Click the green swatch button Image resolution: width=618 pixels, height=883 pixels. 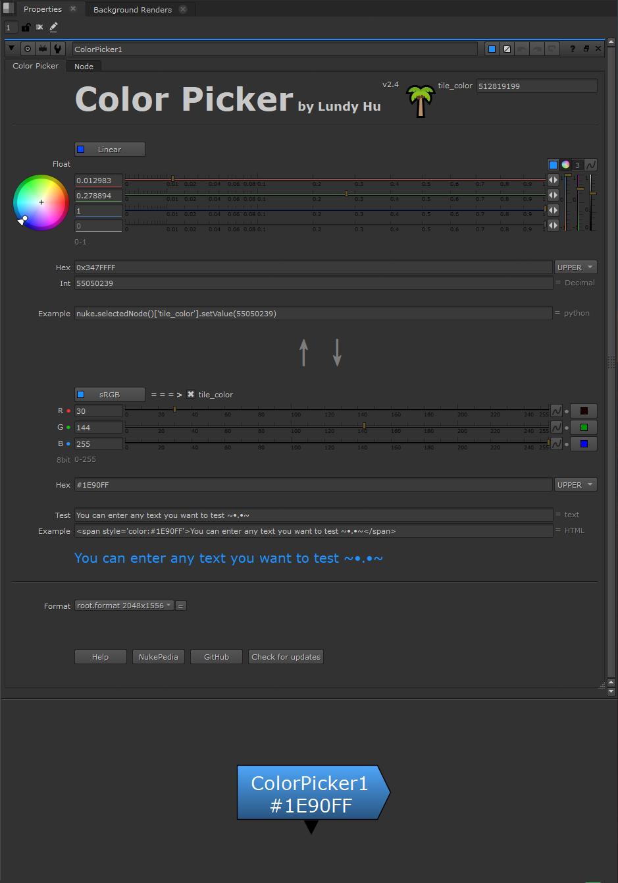coord(584,427)
